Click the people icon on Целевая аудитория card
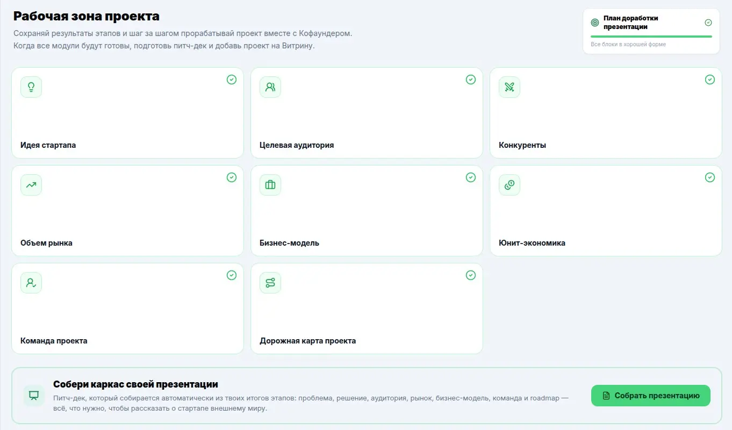The width and height of the screenshot is (732, 430). (x=270, y=87)
